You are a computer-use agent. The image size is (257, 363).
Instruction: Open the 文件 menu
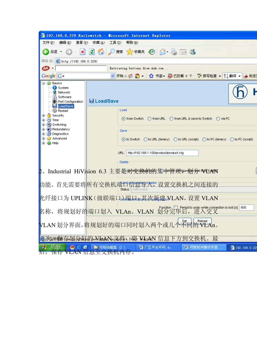48,43
